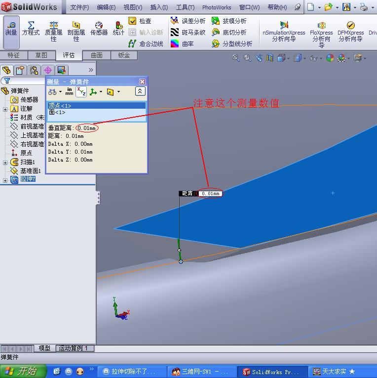Launch FloXpress analysis wizard
This screenshot has width=377, height=378.
[321, 34]
